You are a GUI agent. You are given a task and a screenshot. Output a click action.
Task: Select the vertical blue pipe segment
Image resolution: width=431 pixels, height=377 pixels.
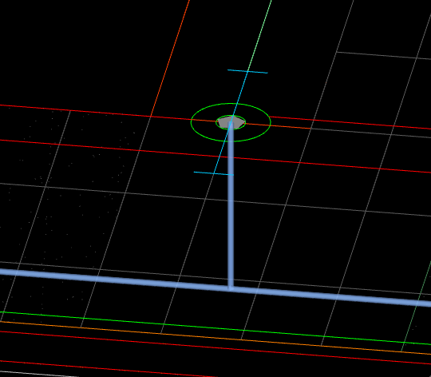point(231,206)
